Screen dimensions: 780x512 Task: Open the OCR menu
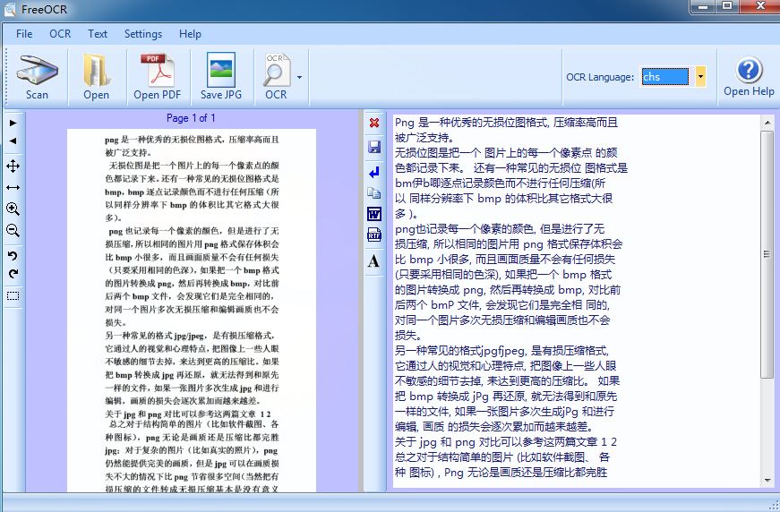coord(60,34)
